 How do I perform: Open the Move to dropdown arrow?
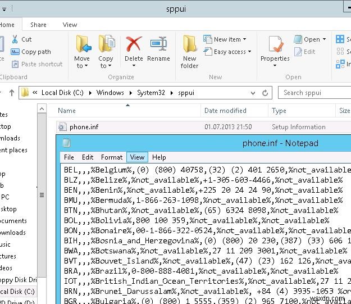[x=86, y=66]
